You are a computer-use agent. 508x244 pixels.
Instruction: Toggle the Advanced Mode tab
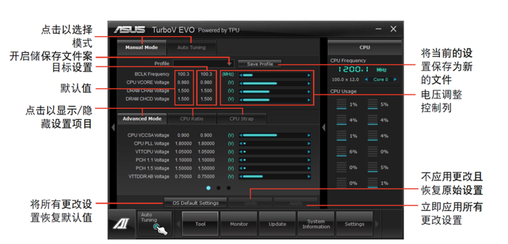click(x=142, y=118)
